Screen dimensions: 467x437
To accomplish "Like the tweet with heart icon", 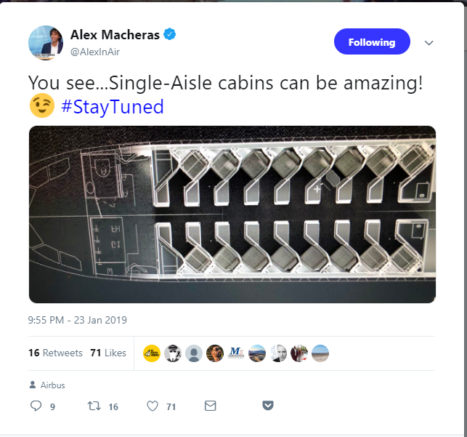I will [x=153, y=406].
